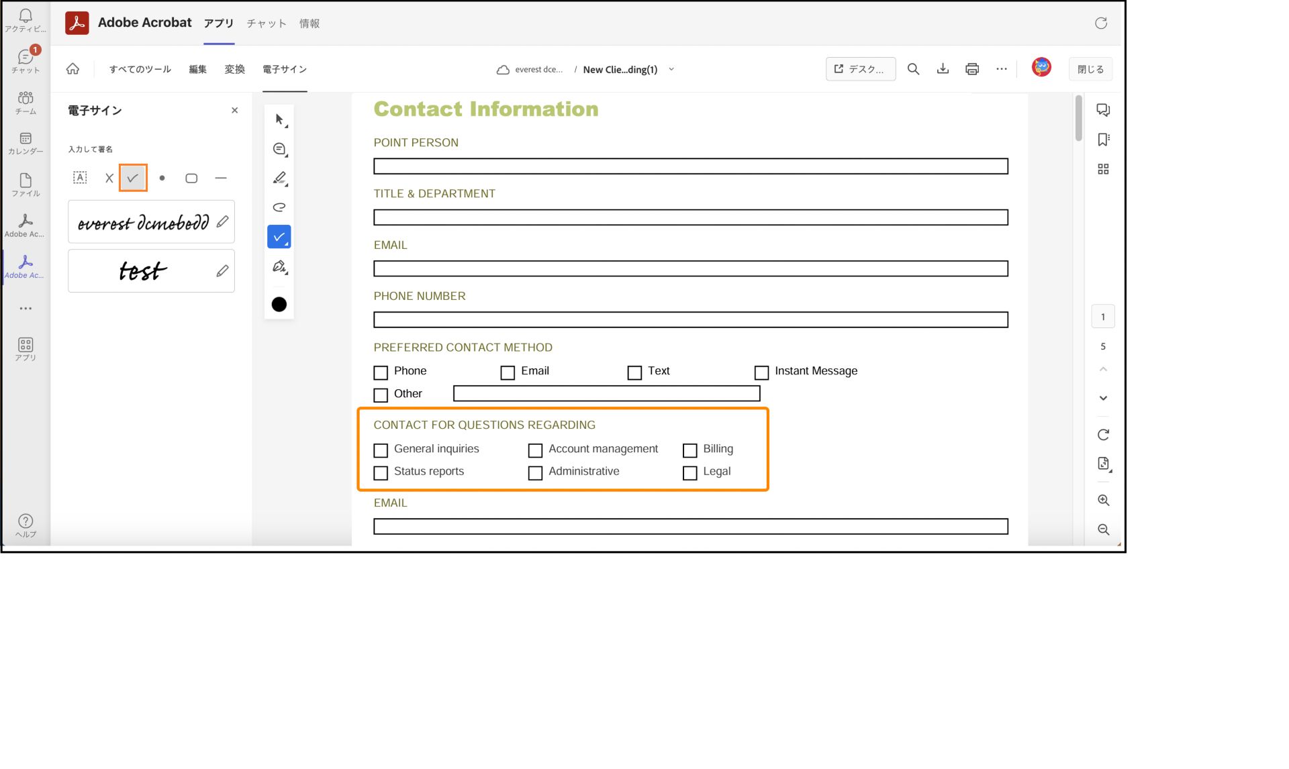The height and width of the screenshot is (769, 1289).
Task: Expand the scroll down chevron
Action: 1103,397
